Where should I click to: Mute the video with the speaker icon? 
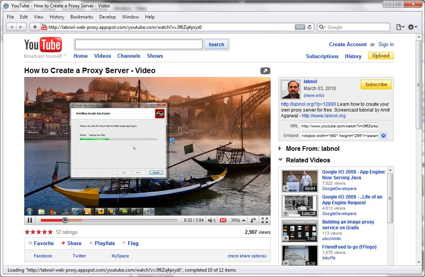pyautogui.click(x=211, y=220)
